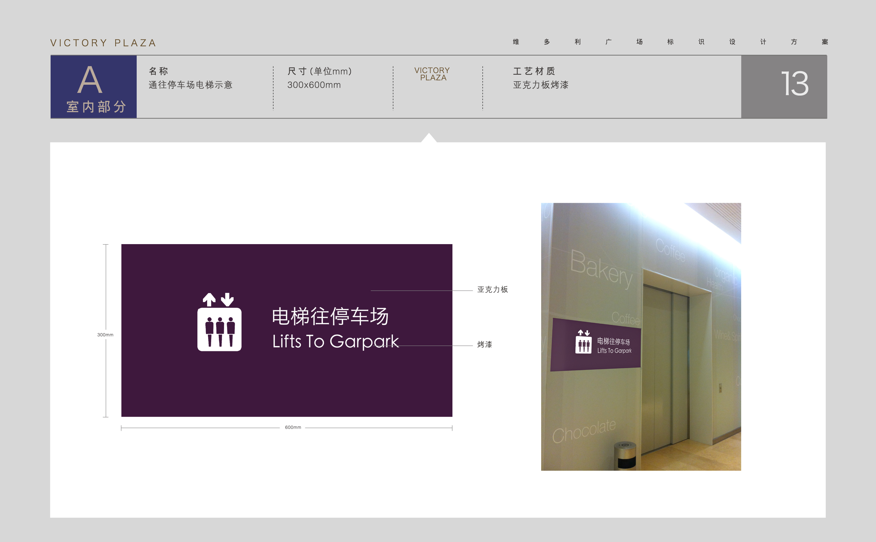Click the centered VICTORY PLAZA logo text
The height and width of the screenshot is (542, 876).
pos(432,74)
